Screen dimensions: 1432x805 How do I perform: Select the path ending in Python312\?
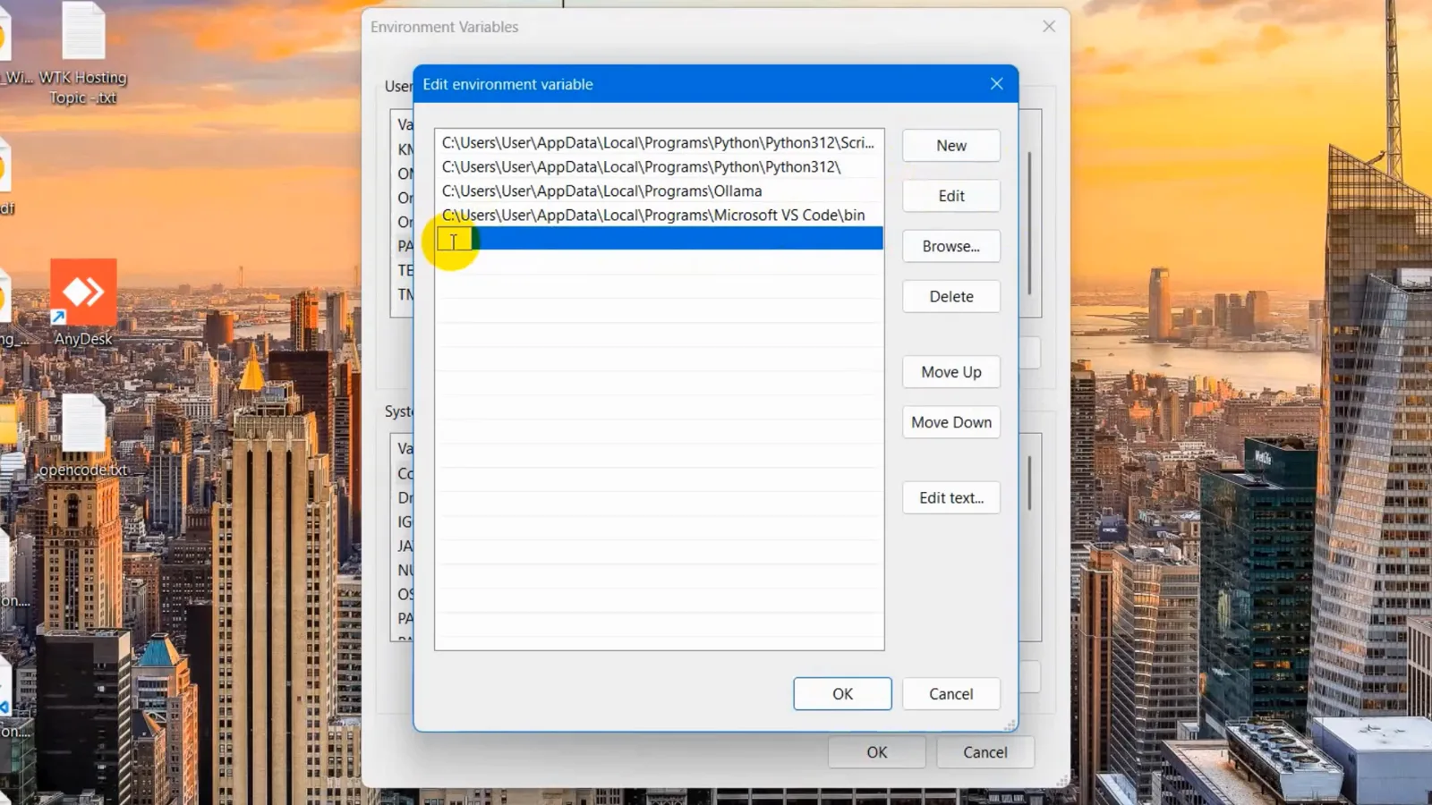coord(660,166)
